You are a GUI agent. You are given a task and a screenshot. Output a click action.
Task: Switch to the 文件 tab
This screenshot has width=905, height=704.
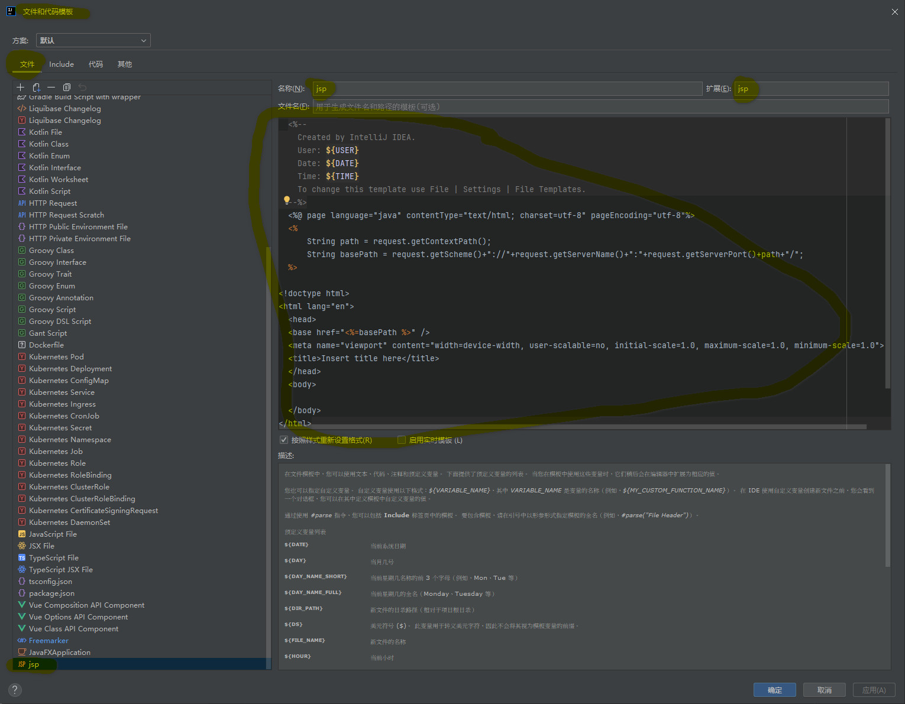[x=27, y=64]
